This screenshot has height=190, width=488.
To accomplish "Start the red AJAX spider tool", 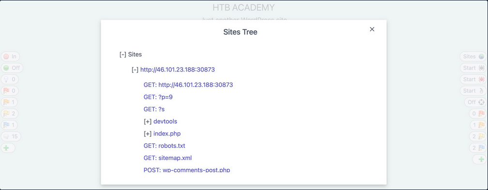I will pyautogui.click(x=473, y=79).
